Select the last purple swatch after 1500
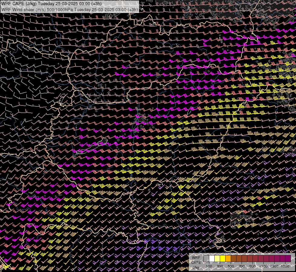Viewport: 296px width, 272px height. (x=288, y=259)
